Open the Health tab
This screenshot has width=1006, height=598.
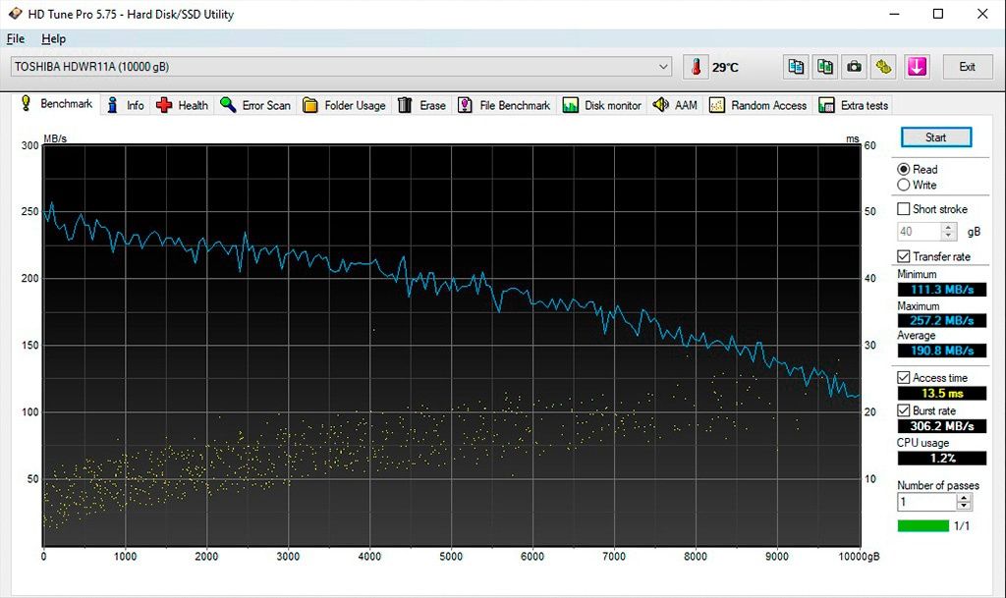point(183,105)
